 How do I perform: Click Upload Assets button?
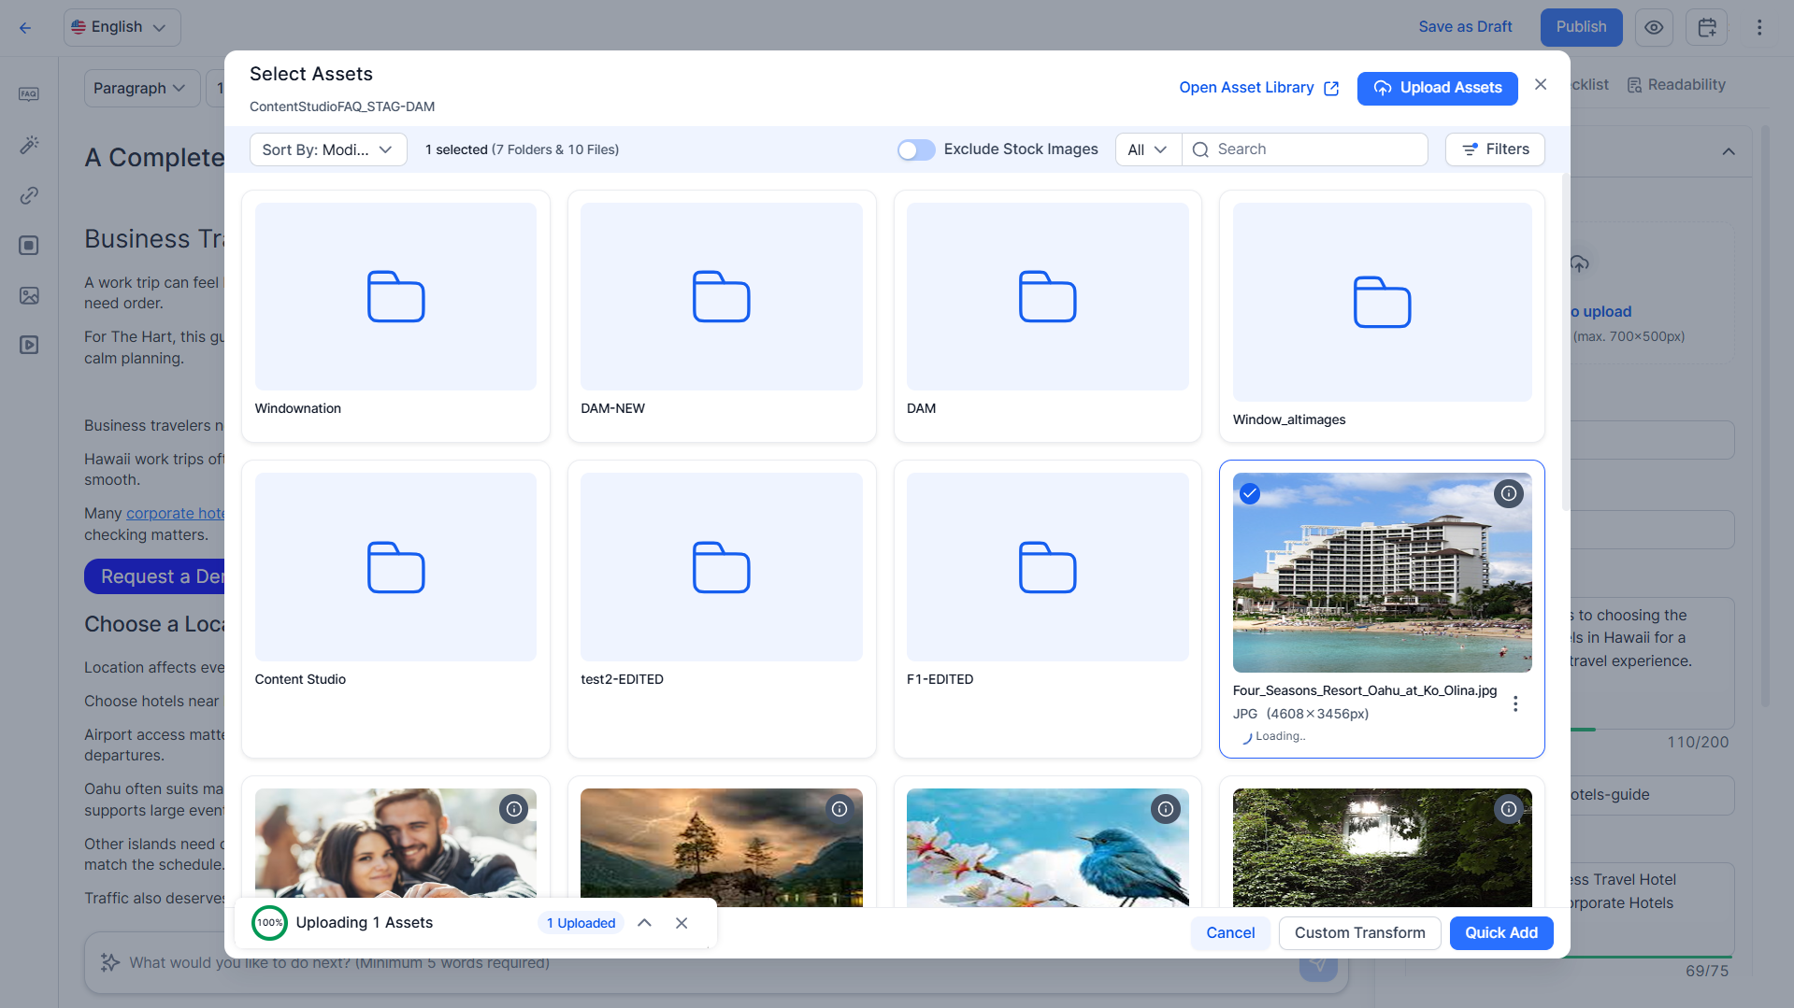[1437, 88]
